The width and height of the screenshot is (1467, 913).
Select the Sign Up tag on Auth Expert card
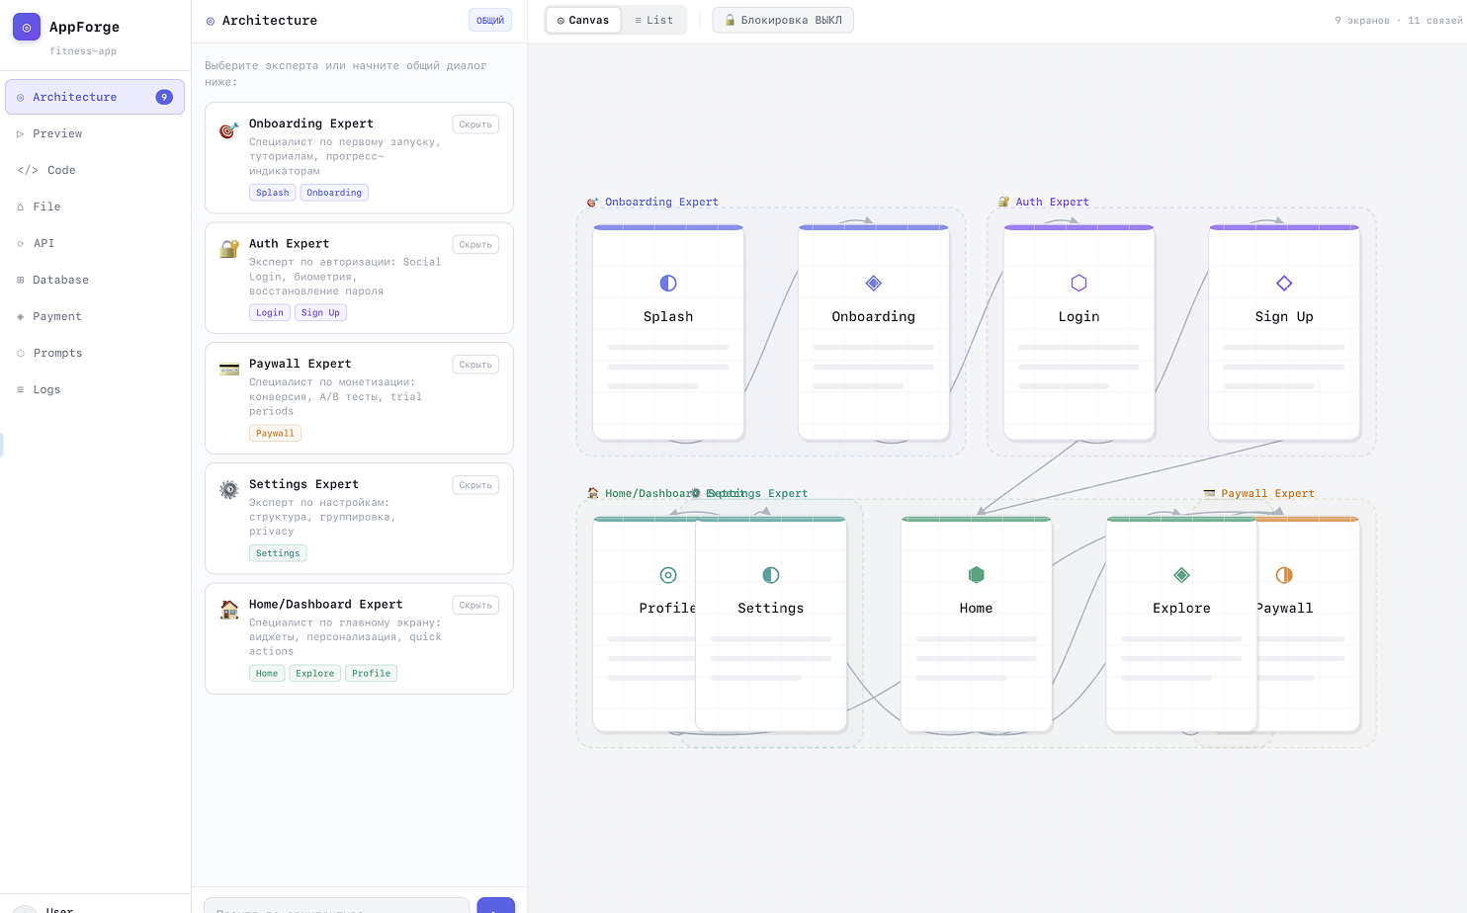(x=320, y=312)
